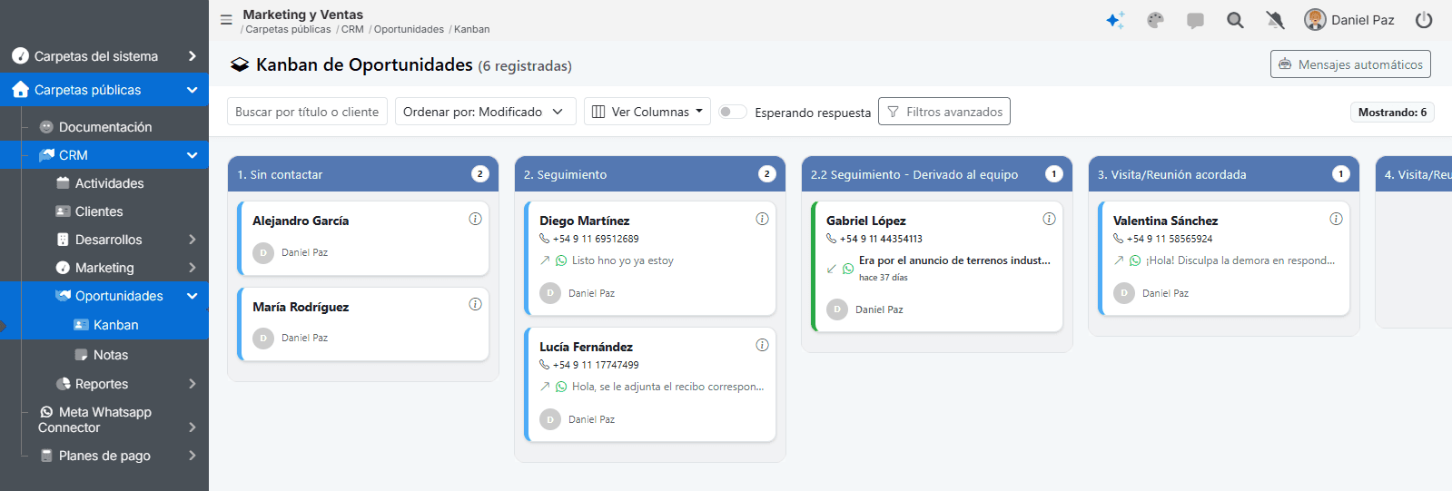Screen dimensions: 1452x491
Task: Click WhatsApp icon on Diego Martínez card
Action: [561, 260]
